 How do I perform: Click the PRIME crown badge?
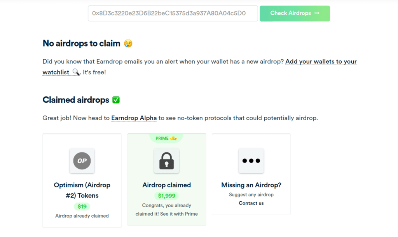point(166,138)
